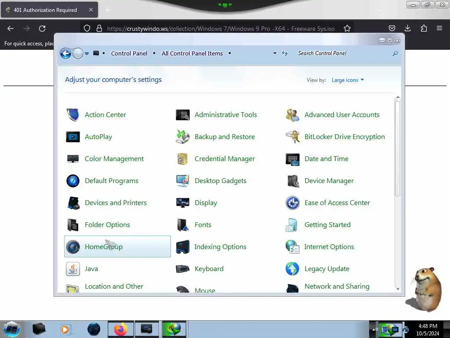The width and height of the screenshot is (450, 338).
Task: Click the Device Manager icon
Action: tap(293, 181)
